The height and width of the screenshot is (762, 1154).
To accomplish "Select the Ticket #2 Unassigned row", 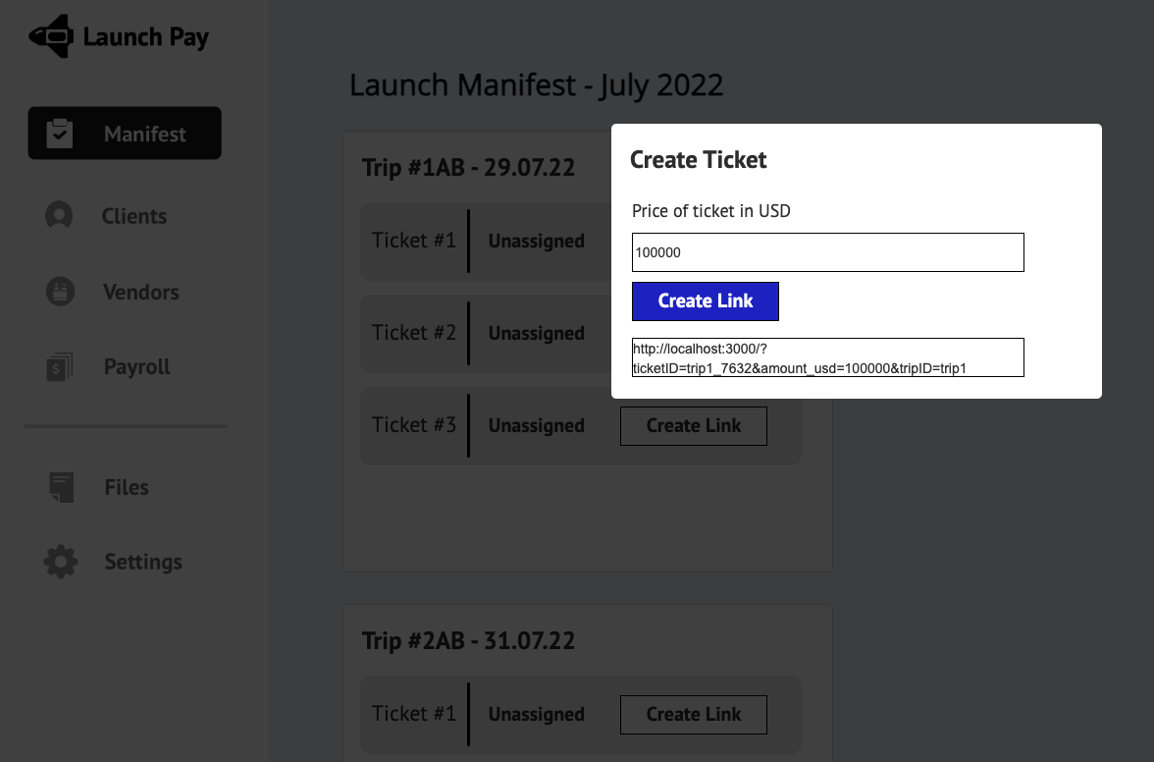I will point(481,334).
